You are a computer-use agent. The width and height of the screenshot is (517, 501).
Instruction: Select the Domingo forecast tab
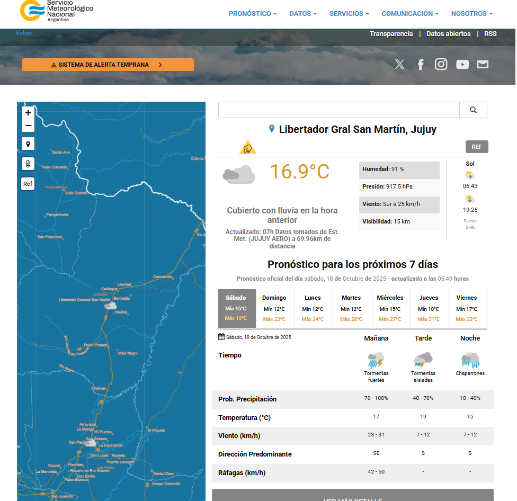pyautogui.click(x=274, y=308)
